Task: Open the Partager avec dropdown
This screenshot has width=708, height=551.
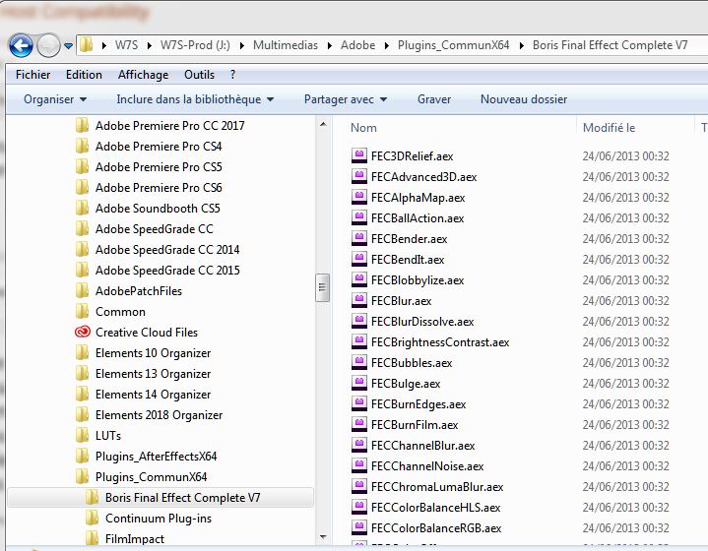Action: pyautogui.click(x=346, y=99)
